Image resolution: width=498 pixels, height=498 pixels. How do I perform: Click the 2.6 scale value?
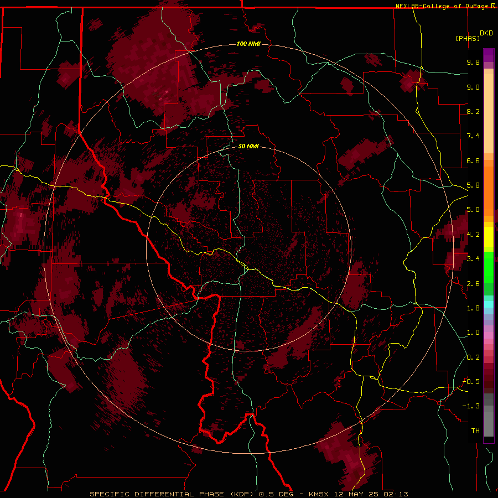point(473,284)
